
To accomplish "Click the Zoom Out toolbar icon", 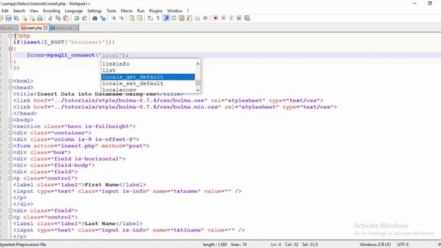I will (121, 19).
